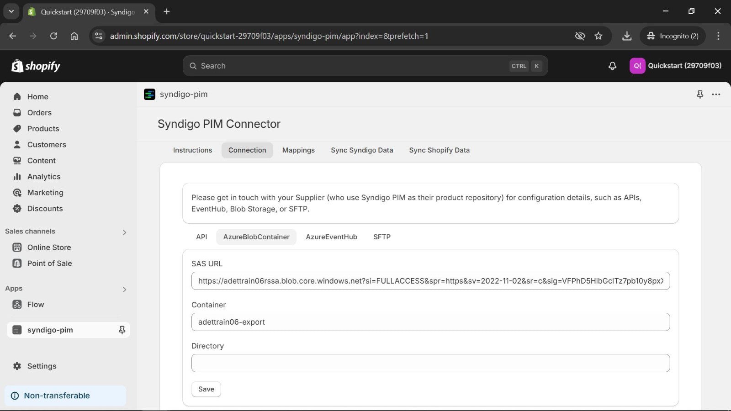Open the Quickstart store account menu
Screen dimensions: 731x411
(x=676, y=66)
